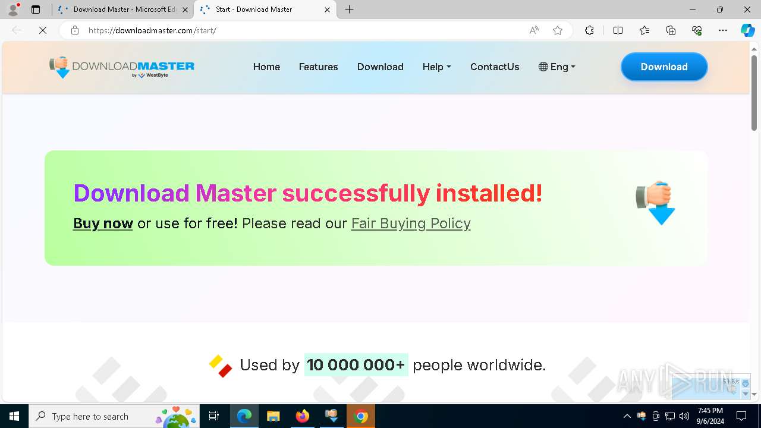The height and width of the screenshot is (428, 761).
Task: Go to the Home menu item
Action: pos(266,67)
